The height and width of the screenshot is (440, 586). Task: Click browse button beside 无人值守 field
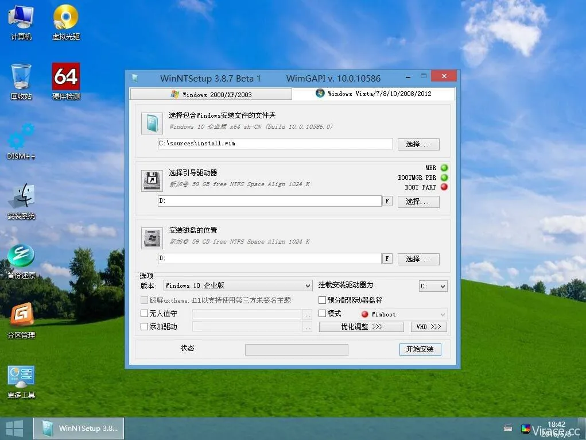point(307,314)
